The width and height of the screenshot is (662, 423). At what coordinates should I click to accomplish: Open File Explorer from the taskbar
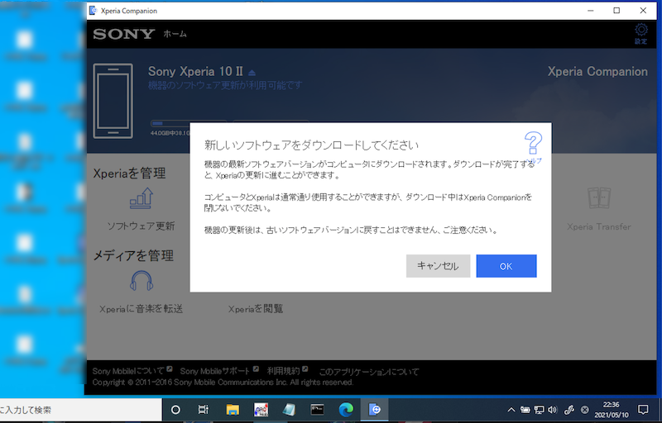coord(233,409)
